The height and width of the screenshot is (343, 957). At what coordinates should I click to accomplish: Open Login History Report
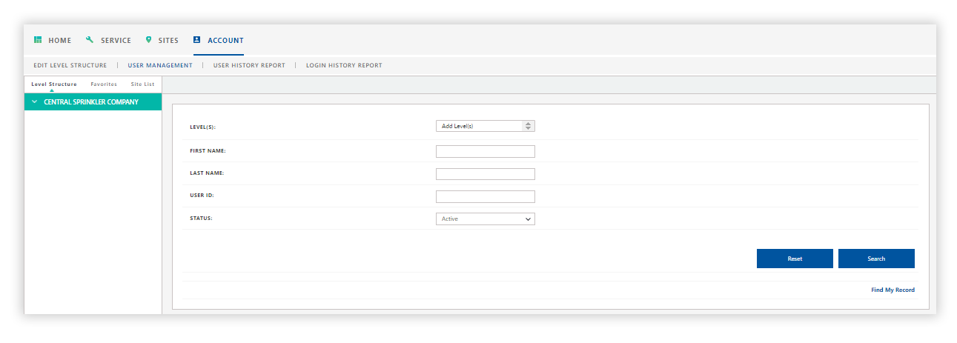pos(344,65)
